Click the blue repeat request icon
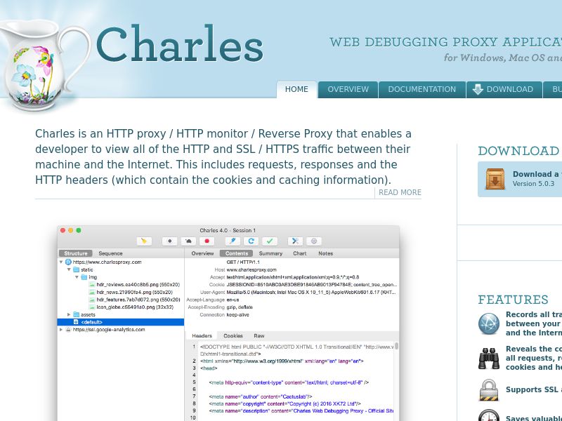The width and height of the screenshot is (562, 421). pos(250,241)
